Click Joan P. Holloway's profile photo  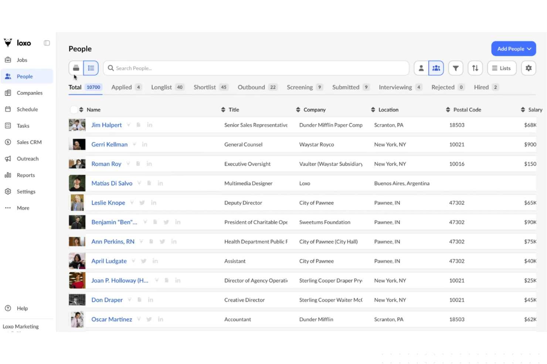77,280
